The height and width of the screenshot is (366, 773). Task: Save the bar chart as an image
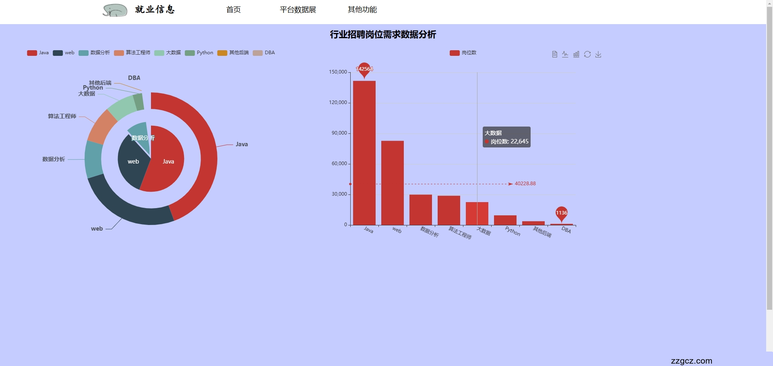[599, 54]
